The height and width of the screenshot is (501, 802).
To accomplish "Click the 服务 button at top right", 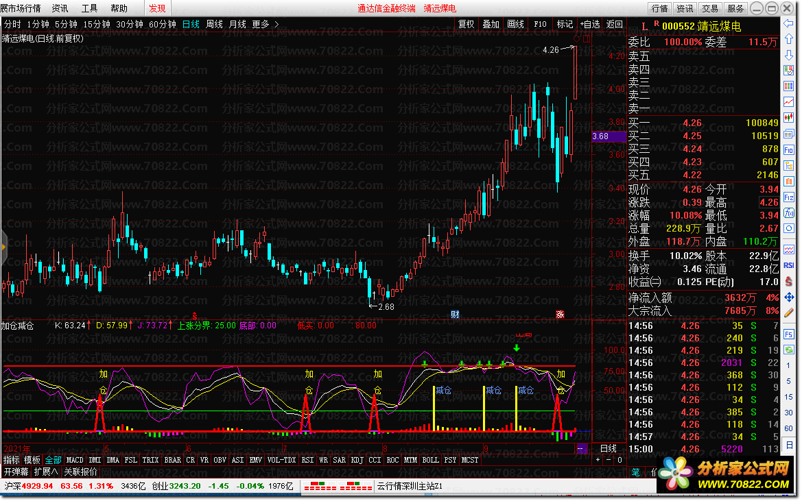I will [x=735, y=8].
